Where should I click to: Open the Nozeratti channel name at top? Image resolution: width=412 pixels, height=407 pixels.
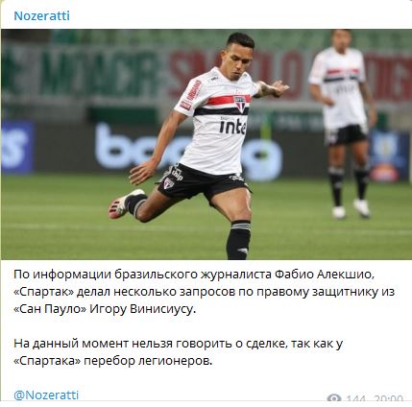click(x=41, y=15)
